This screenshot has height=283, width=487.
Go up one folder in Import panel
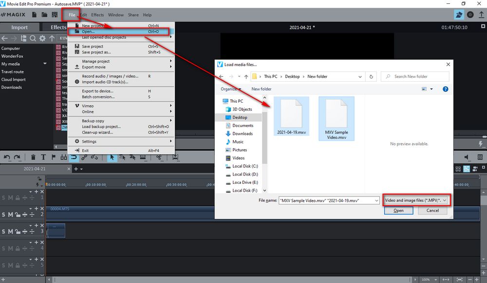pos(52,38)
